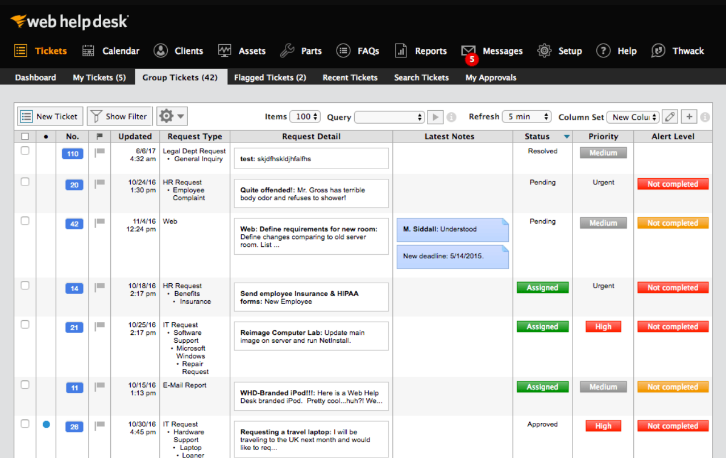The image size is (726, 458).
Task: Select the checkbox beside ticket 42
Action: [24, 221]
